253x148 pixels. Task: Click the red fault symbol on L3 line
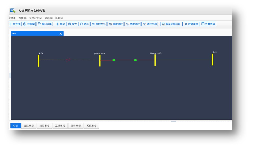(x=68, y=60)
